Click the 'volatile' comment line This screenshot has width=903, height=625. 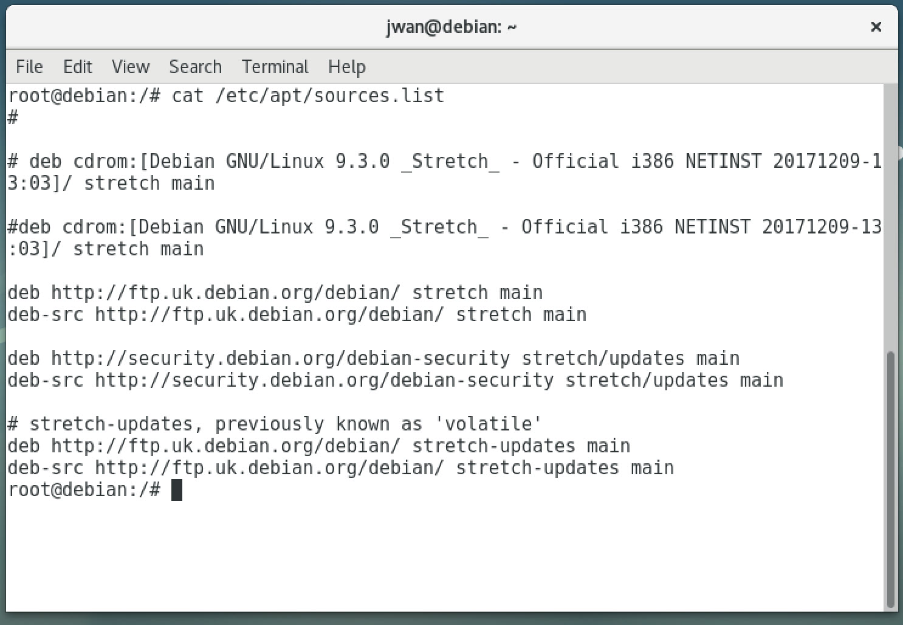coord(273,423)
